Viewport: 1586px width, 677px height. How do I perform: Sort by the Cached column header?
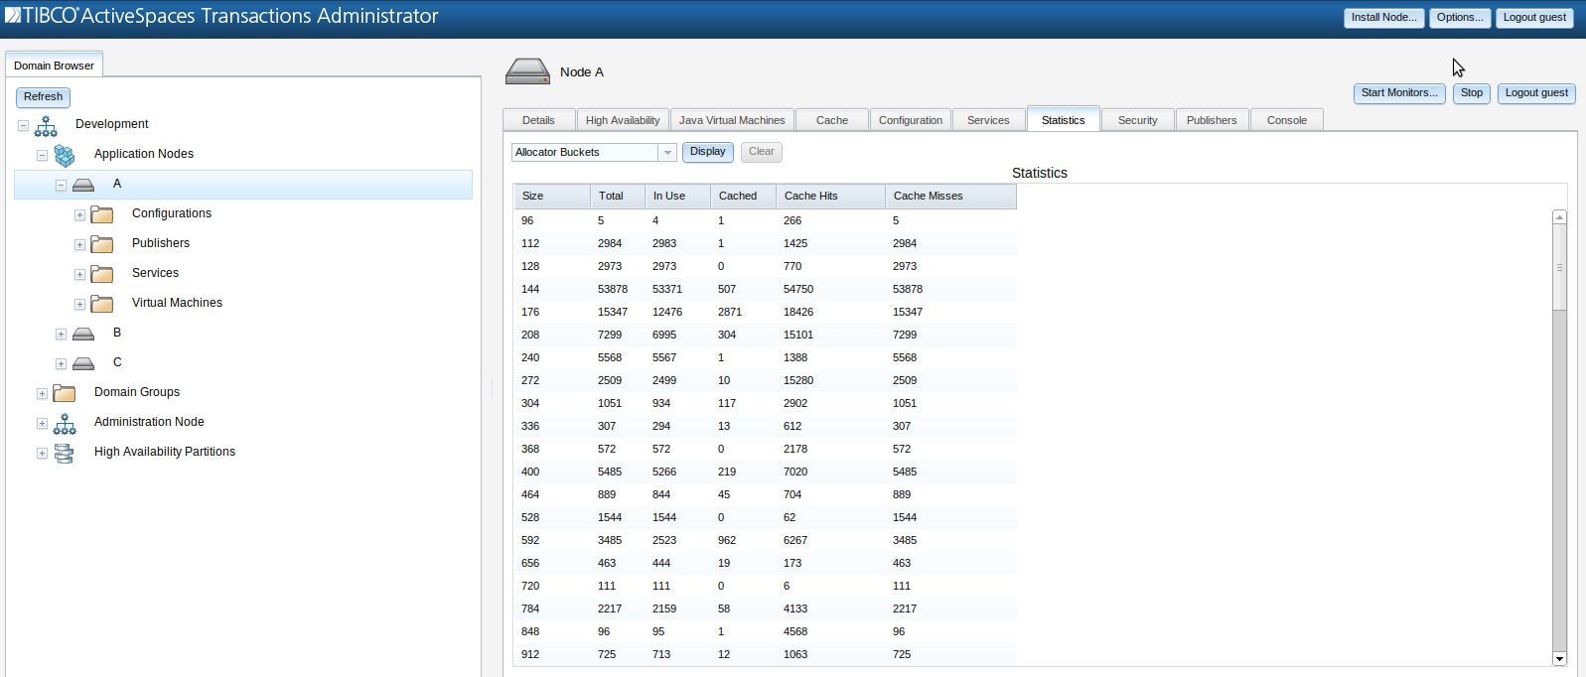[x=743, y=197]
